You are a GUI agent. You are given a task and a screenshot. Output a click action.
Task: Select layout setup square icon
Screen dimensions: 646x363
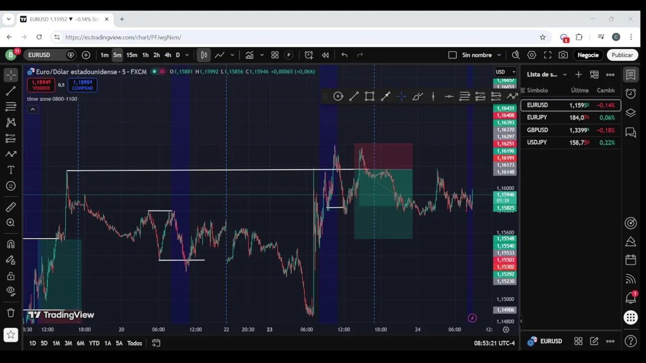coord(452,55)
